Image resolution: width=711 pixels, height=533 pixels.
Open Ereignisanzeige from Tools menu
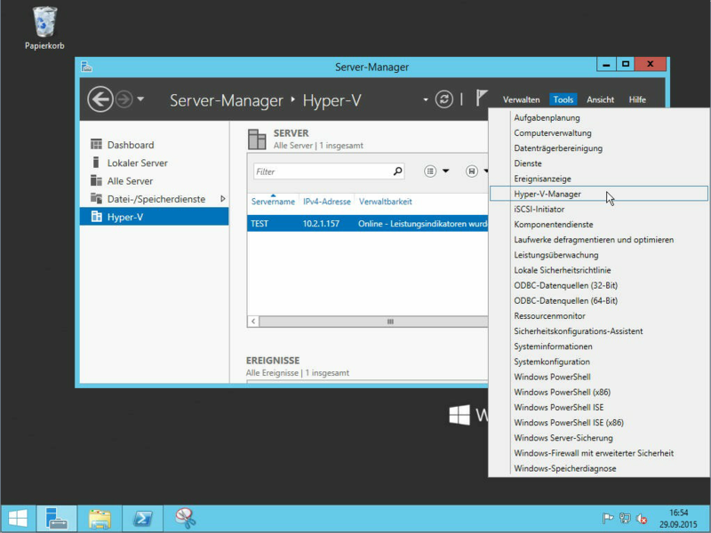click(x=598, y=179)
